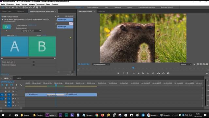Image resolution: width=209 pixels, height=118 pixels.
Task: Open Effect Controls panel menu
Action: (56, 11)
